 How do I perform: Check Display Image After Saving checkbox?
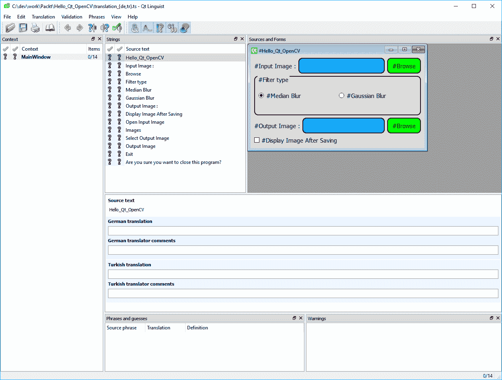pos(257,140)
